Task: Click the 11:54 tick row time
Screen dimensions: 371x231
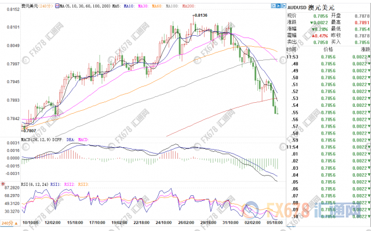Action: point(293,147)
